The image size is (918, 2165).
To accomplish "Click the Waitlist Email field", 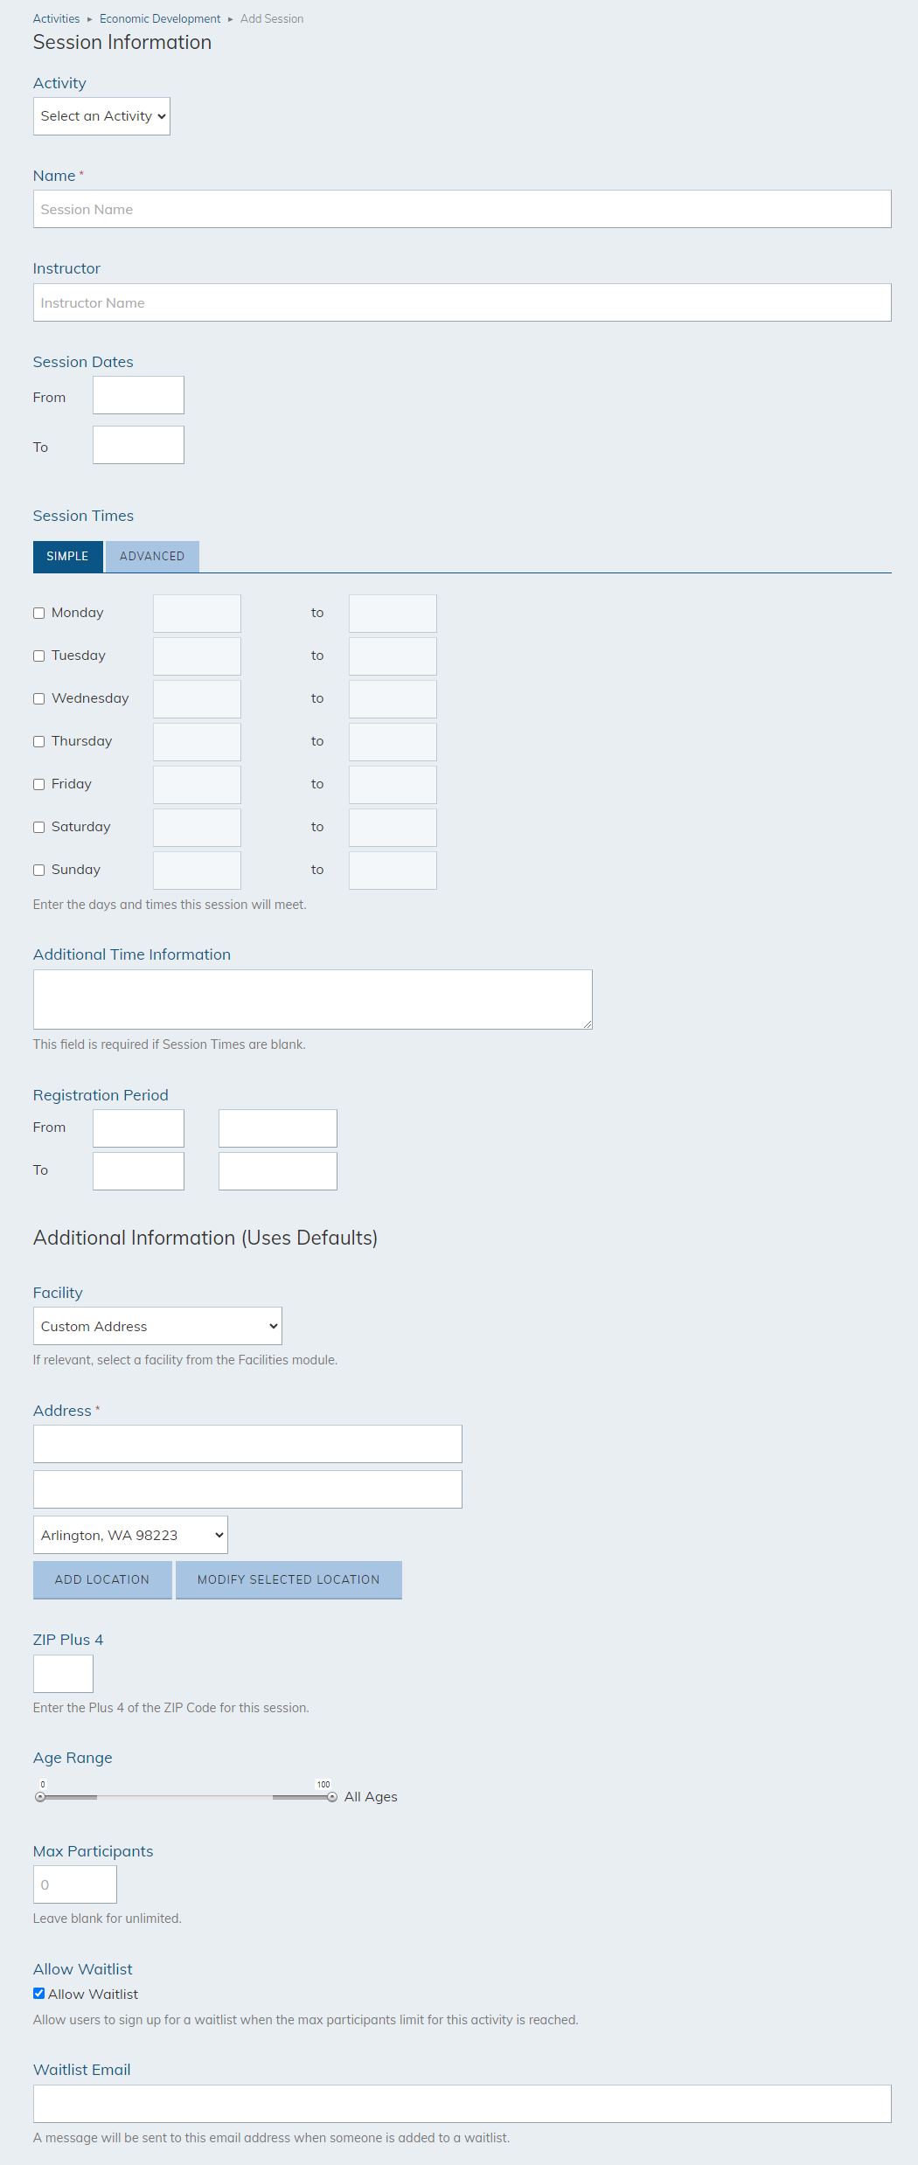I will coord(462,2104).
